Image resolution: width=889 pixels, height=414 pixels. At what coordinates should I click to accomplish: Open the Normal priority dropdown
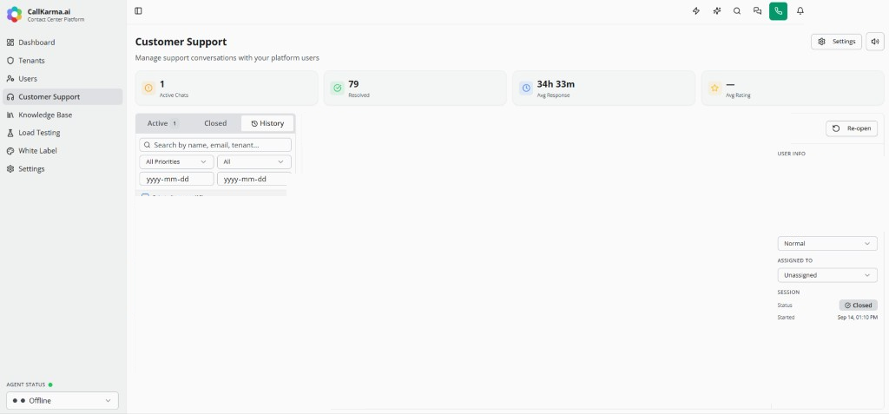[827, 243]
